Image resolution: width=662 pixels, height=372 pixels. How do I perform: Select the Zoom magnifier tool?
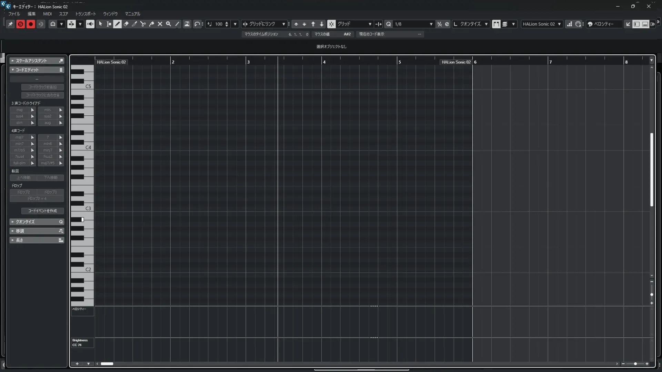click(x=169, y=24)
